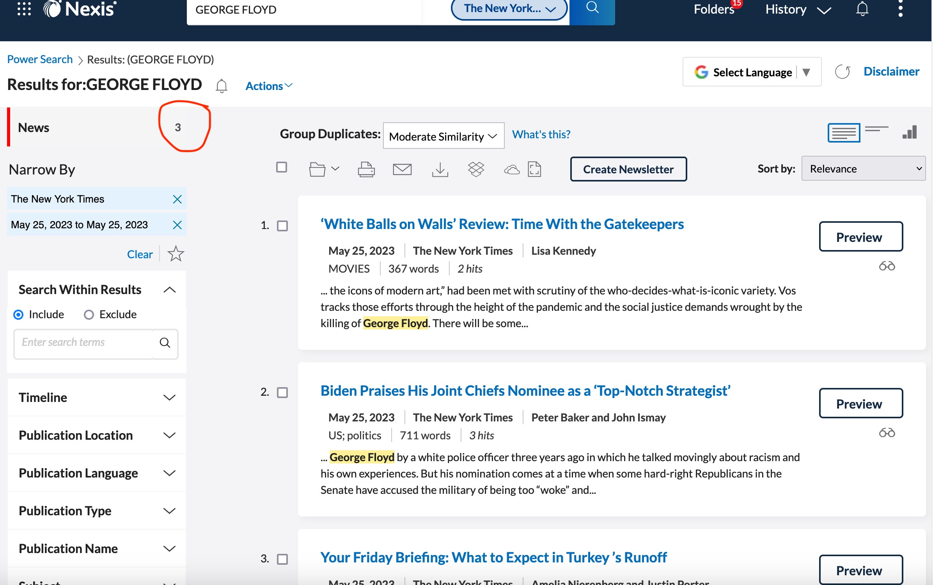Open the vertical three-dot more menu

click(x=900, y=9)
